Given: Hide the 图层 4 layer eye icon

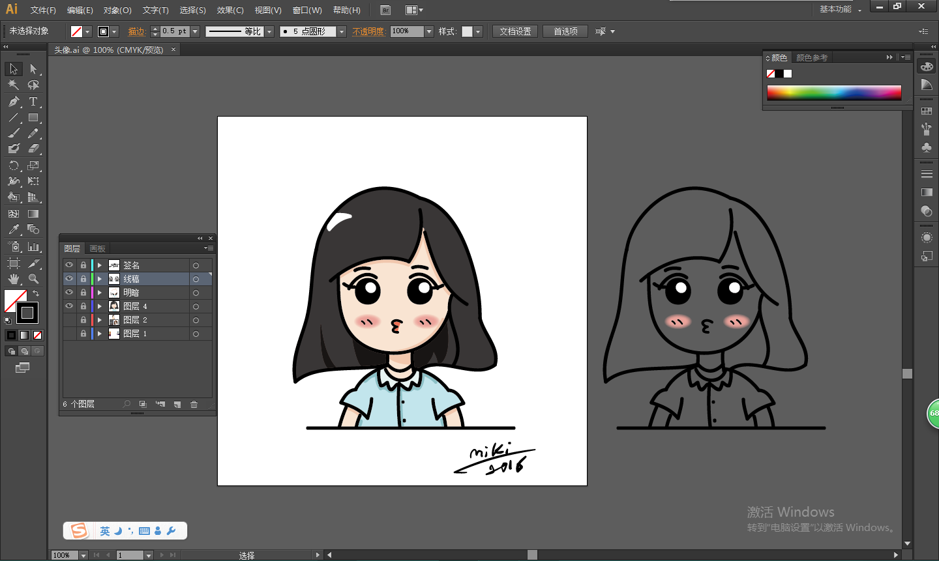Looking at the screenshot, I should click(x=69, y=306).
